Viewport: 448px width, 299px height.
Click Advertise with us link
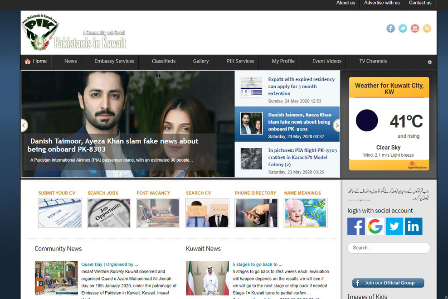pos(382,3)
